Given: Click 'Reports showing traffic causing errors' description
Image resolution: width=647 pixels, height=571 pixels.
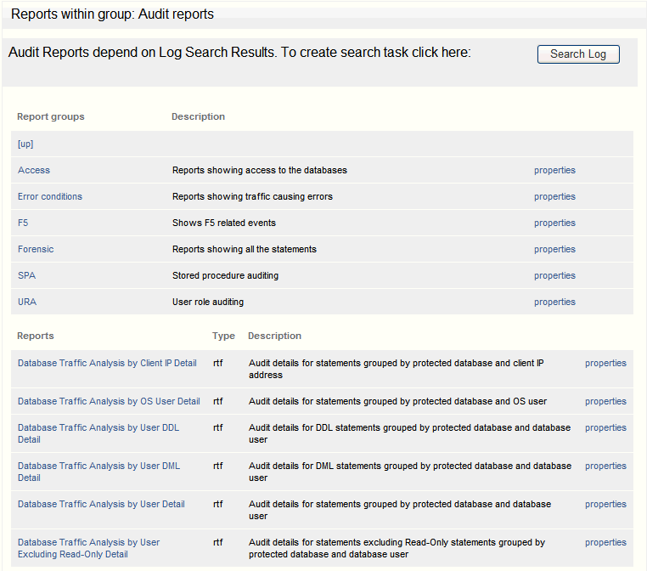Looking at the screenshot, I should [x=252, y=196].
